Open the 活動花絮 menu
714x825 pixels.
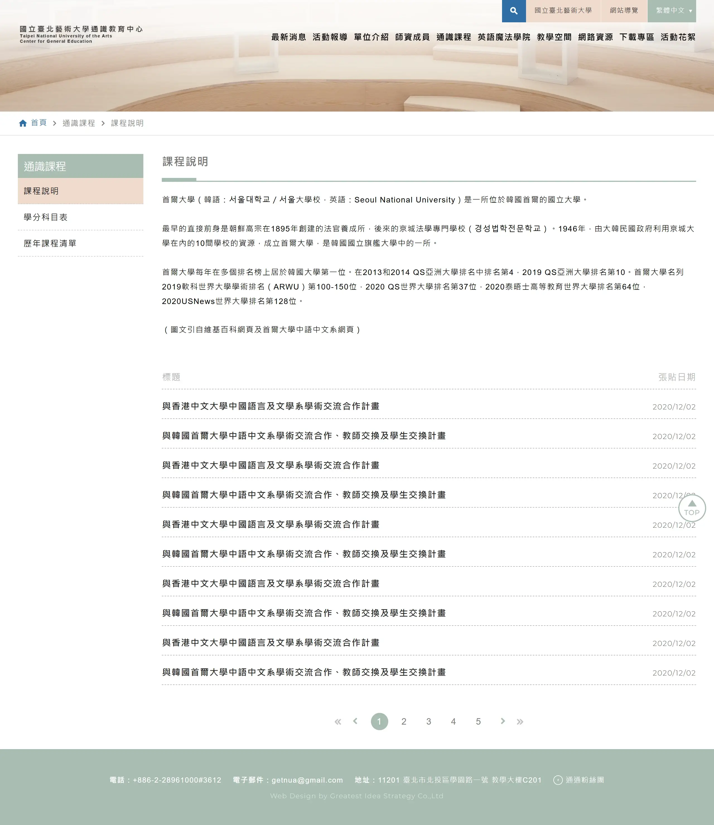click(x=678, y=37)
